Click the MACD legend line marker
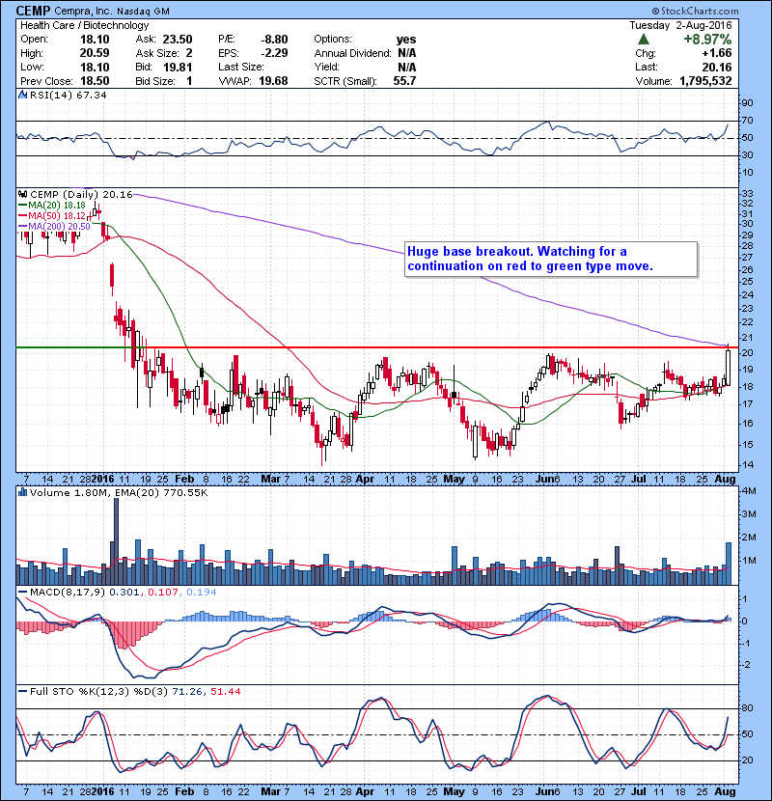The width and height of the screenshot is (772, 801). tap(22, 593)
